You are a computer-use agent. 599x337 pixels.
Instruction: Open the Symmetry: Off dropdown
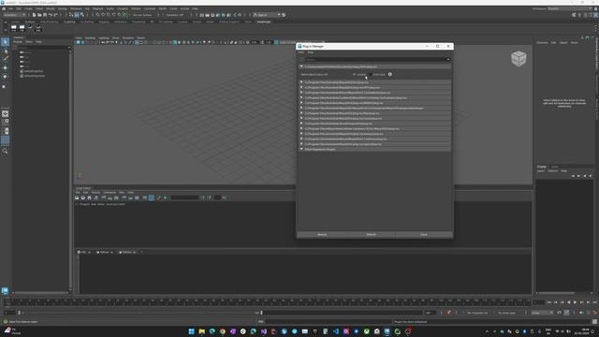pyautogui.click(x=175, y=15)
